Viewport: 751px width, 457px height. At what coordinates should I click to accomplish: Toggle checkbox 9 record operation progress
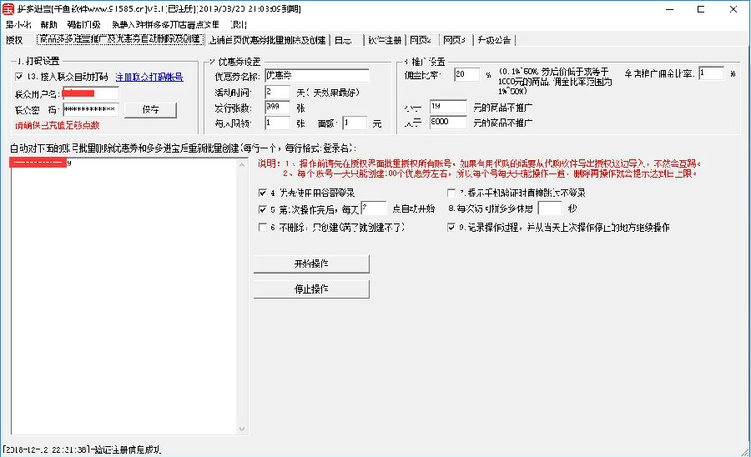[x=451, y=228]
